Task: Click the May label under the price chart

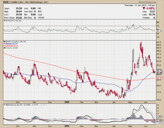Action: [130, 102]
